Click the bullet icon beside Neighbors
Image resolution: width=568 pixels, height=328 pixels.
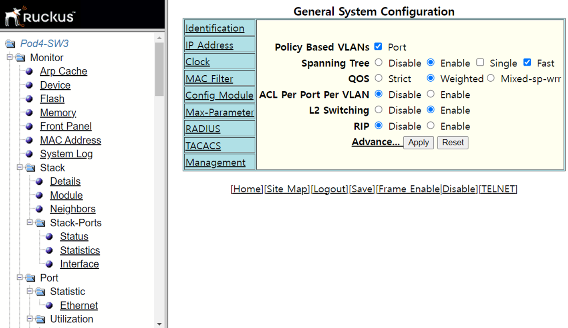tap(39, 209)
